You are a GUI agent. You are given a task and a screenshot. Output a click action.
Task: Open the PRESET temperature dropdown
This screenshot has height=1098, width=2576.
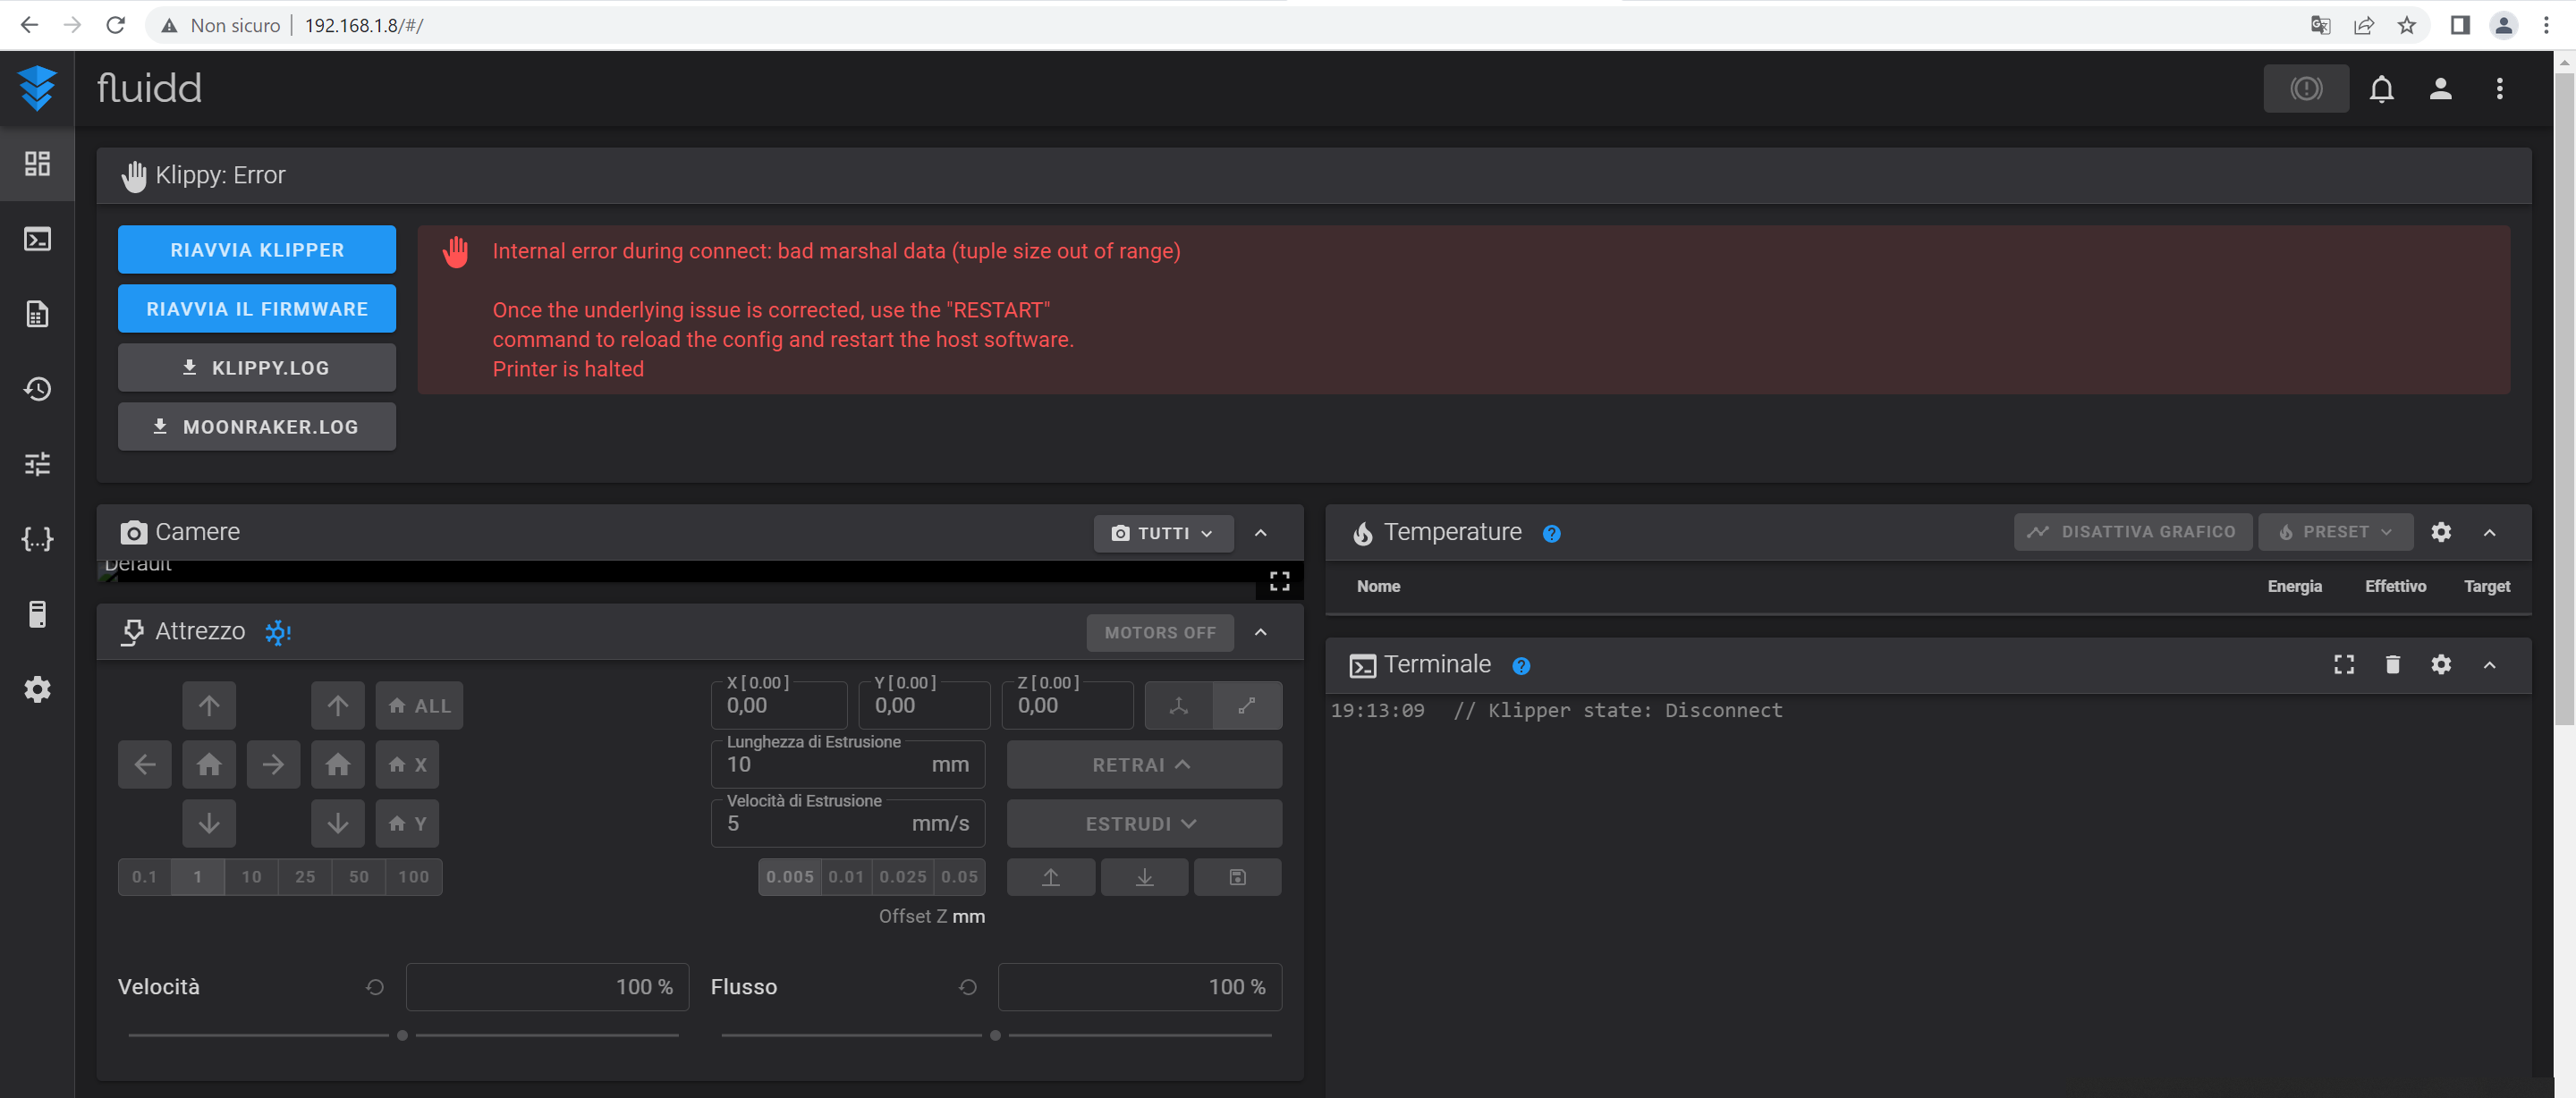2335,532
